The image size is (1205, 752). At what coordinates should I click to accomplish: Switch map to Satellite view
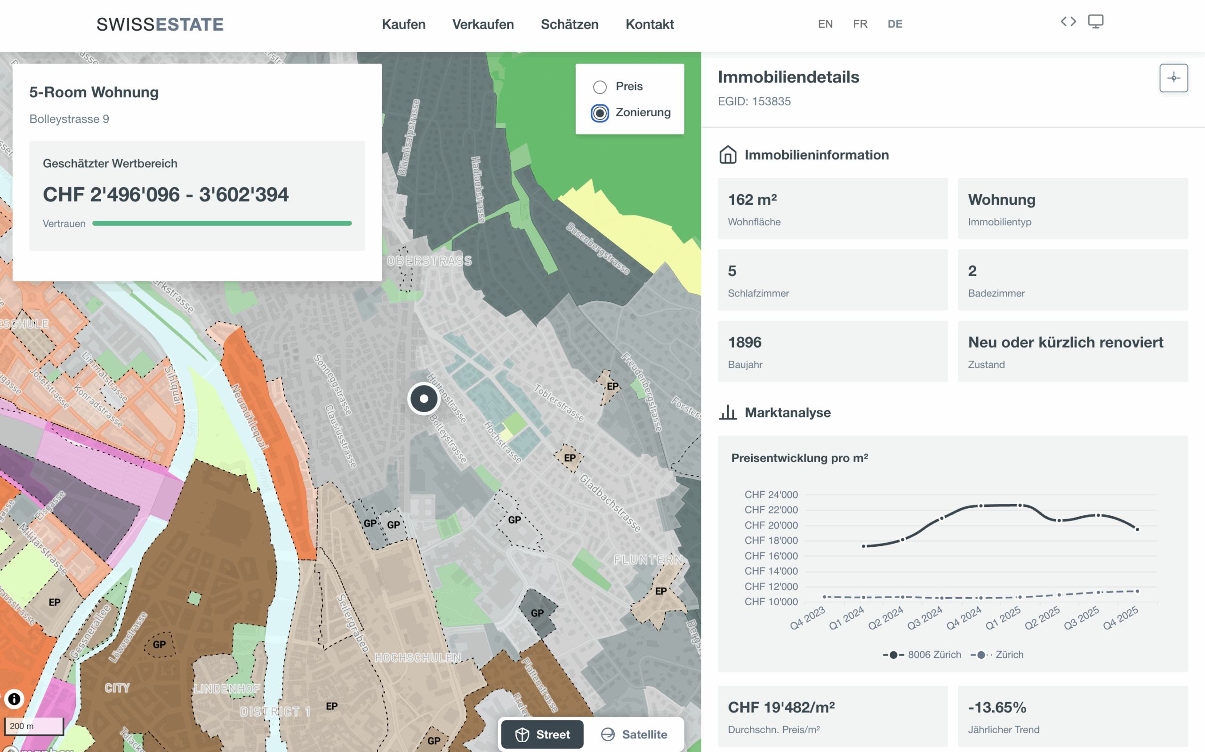click(634, 734)
